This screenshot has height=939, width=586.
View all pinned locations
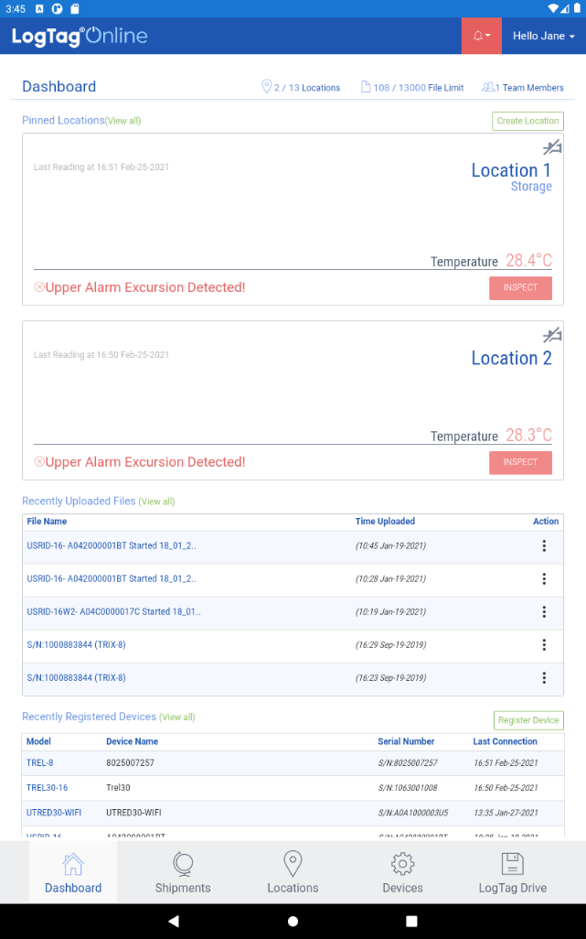(123, 121)
